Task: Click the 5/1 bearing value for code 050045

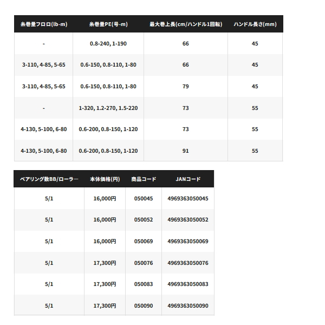Action: coord(49,199)
